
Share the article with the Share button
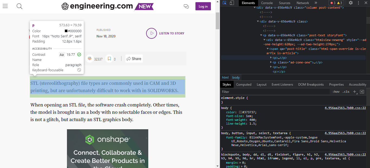(x=134, y=59)
